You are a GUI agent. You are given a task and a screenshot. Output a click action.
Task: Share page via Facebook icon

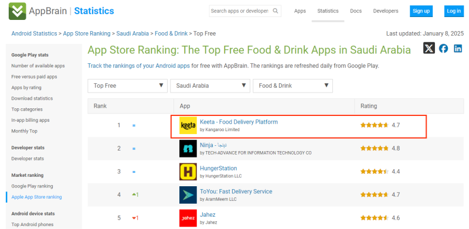444,49
